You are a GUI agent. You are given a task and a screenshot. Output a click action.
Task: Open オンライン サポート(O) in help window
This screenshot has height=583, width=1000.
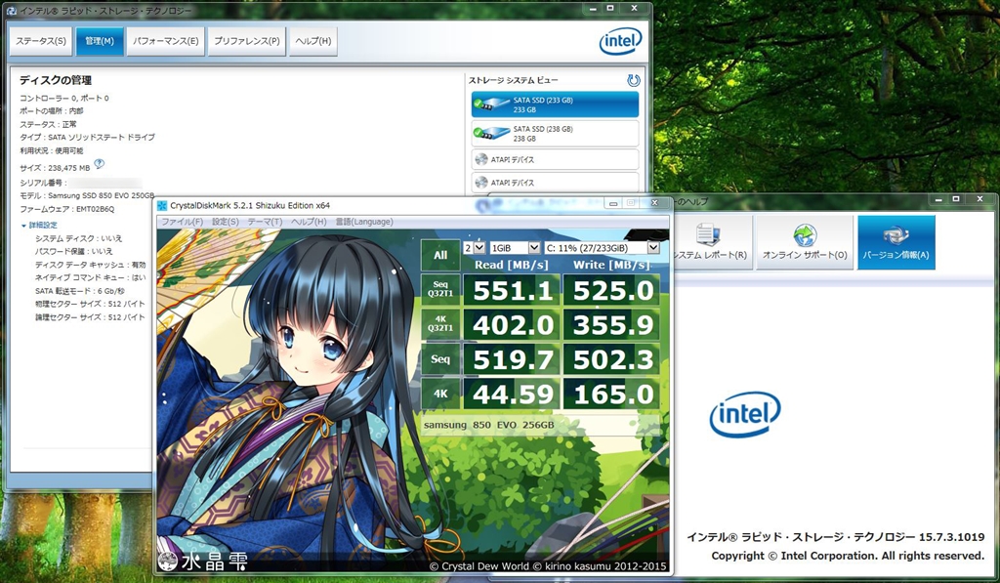tap(805, 242)
